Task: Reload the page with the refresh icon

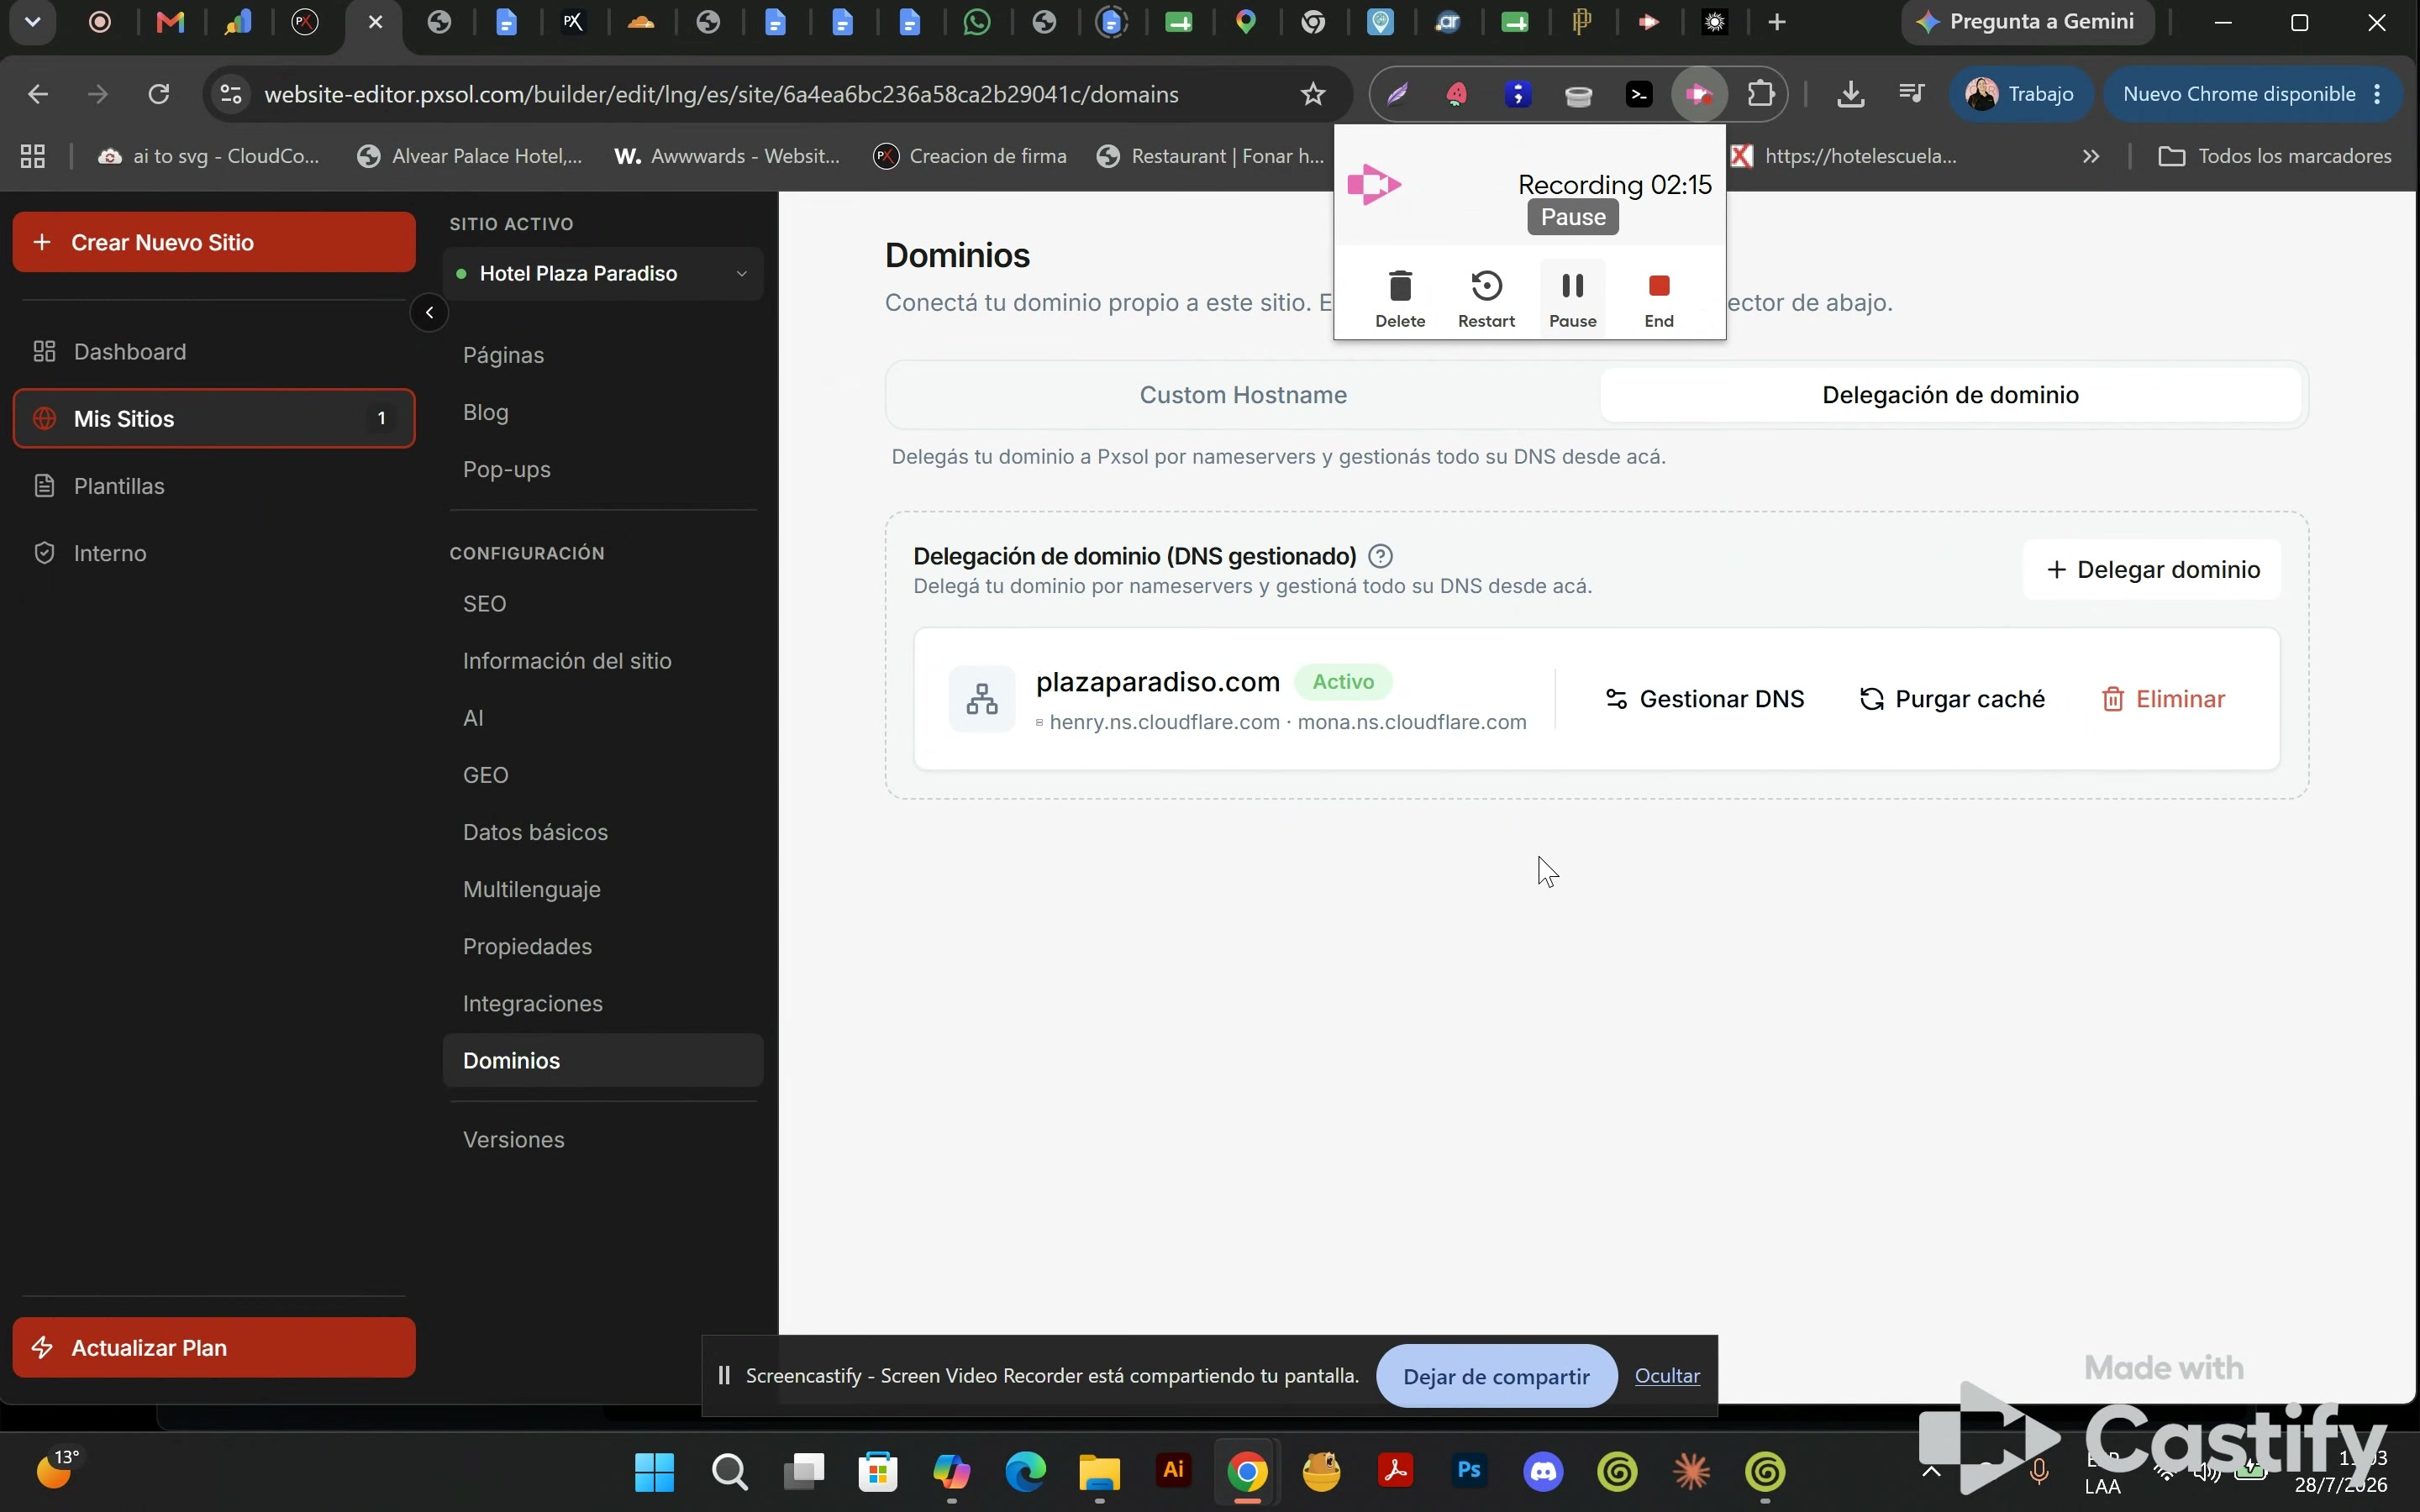Action: [159, 94]
